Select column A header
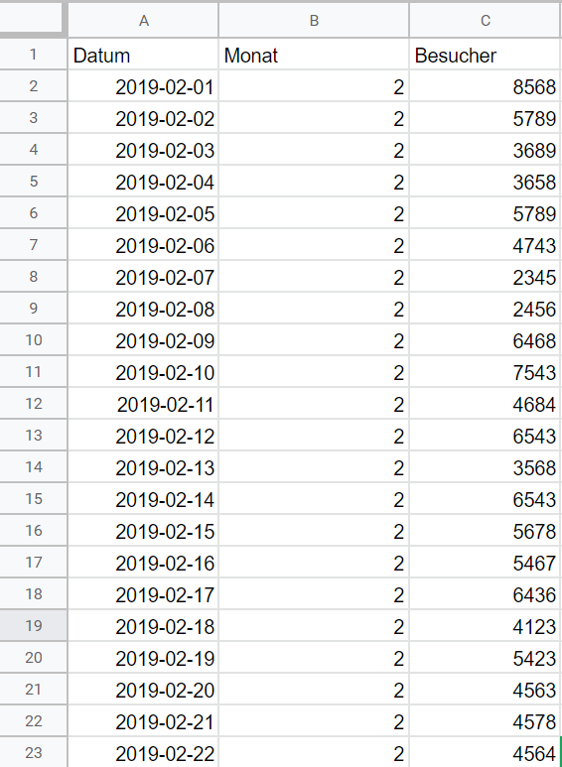 [143, 20]
